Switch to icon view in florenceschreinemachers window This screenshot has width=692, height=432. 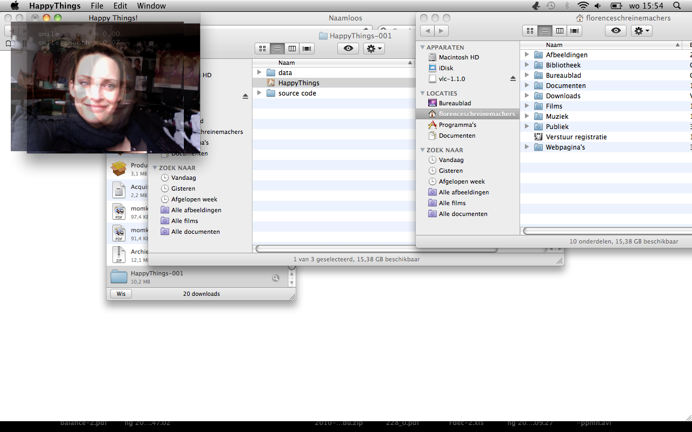pyautogui.click(x=530, y=31)
